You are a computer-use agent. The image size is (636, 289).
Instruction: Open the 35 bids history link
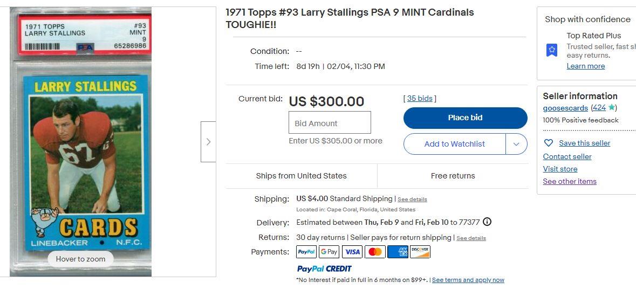(420, 99)
